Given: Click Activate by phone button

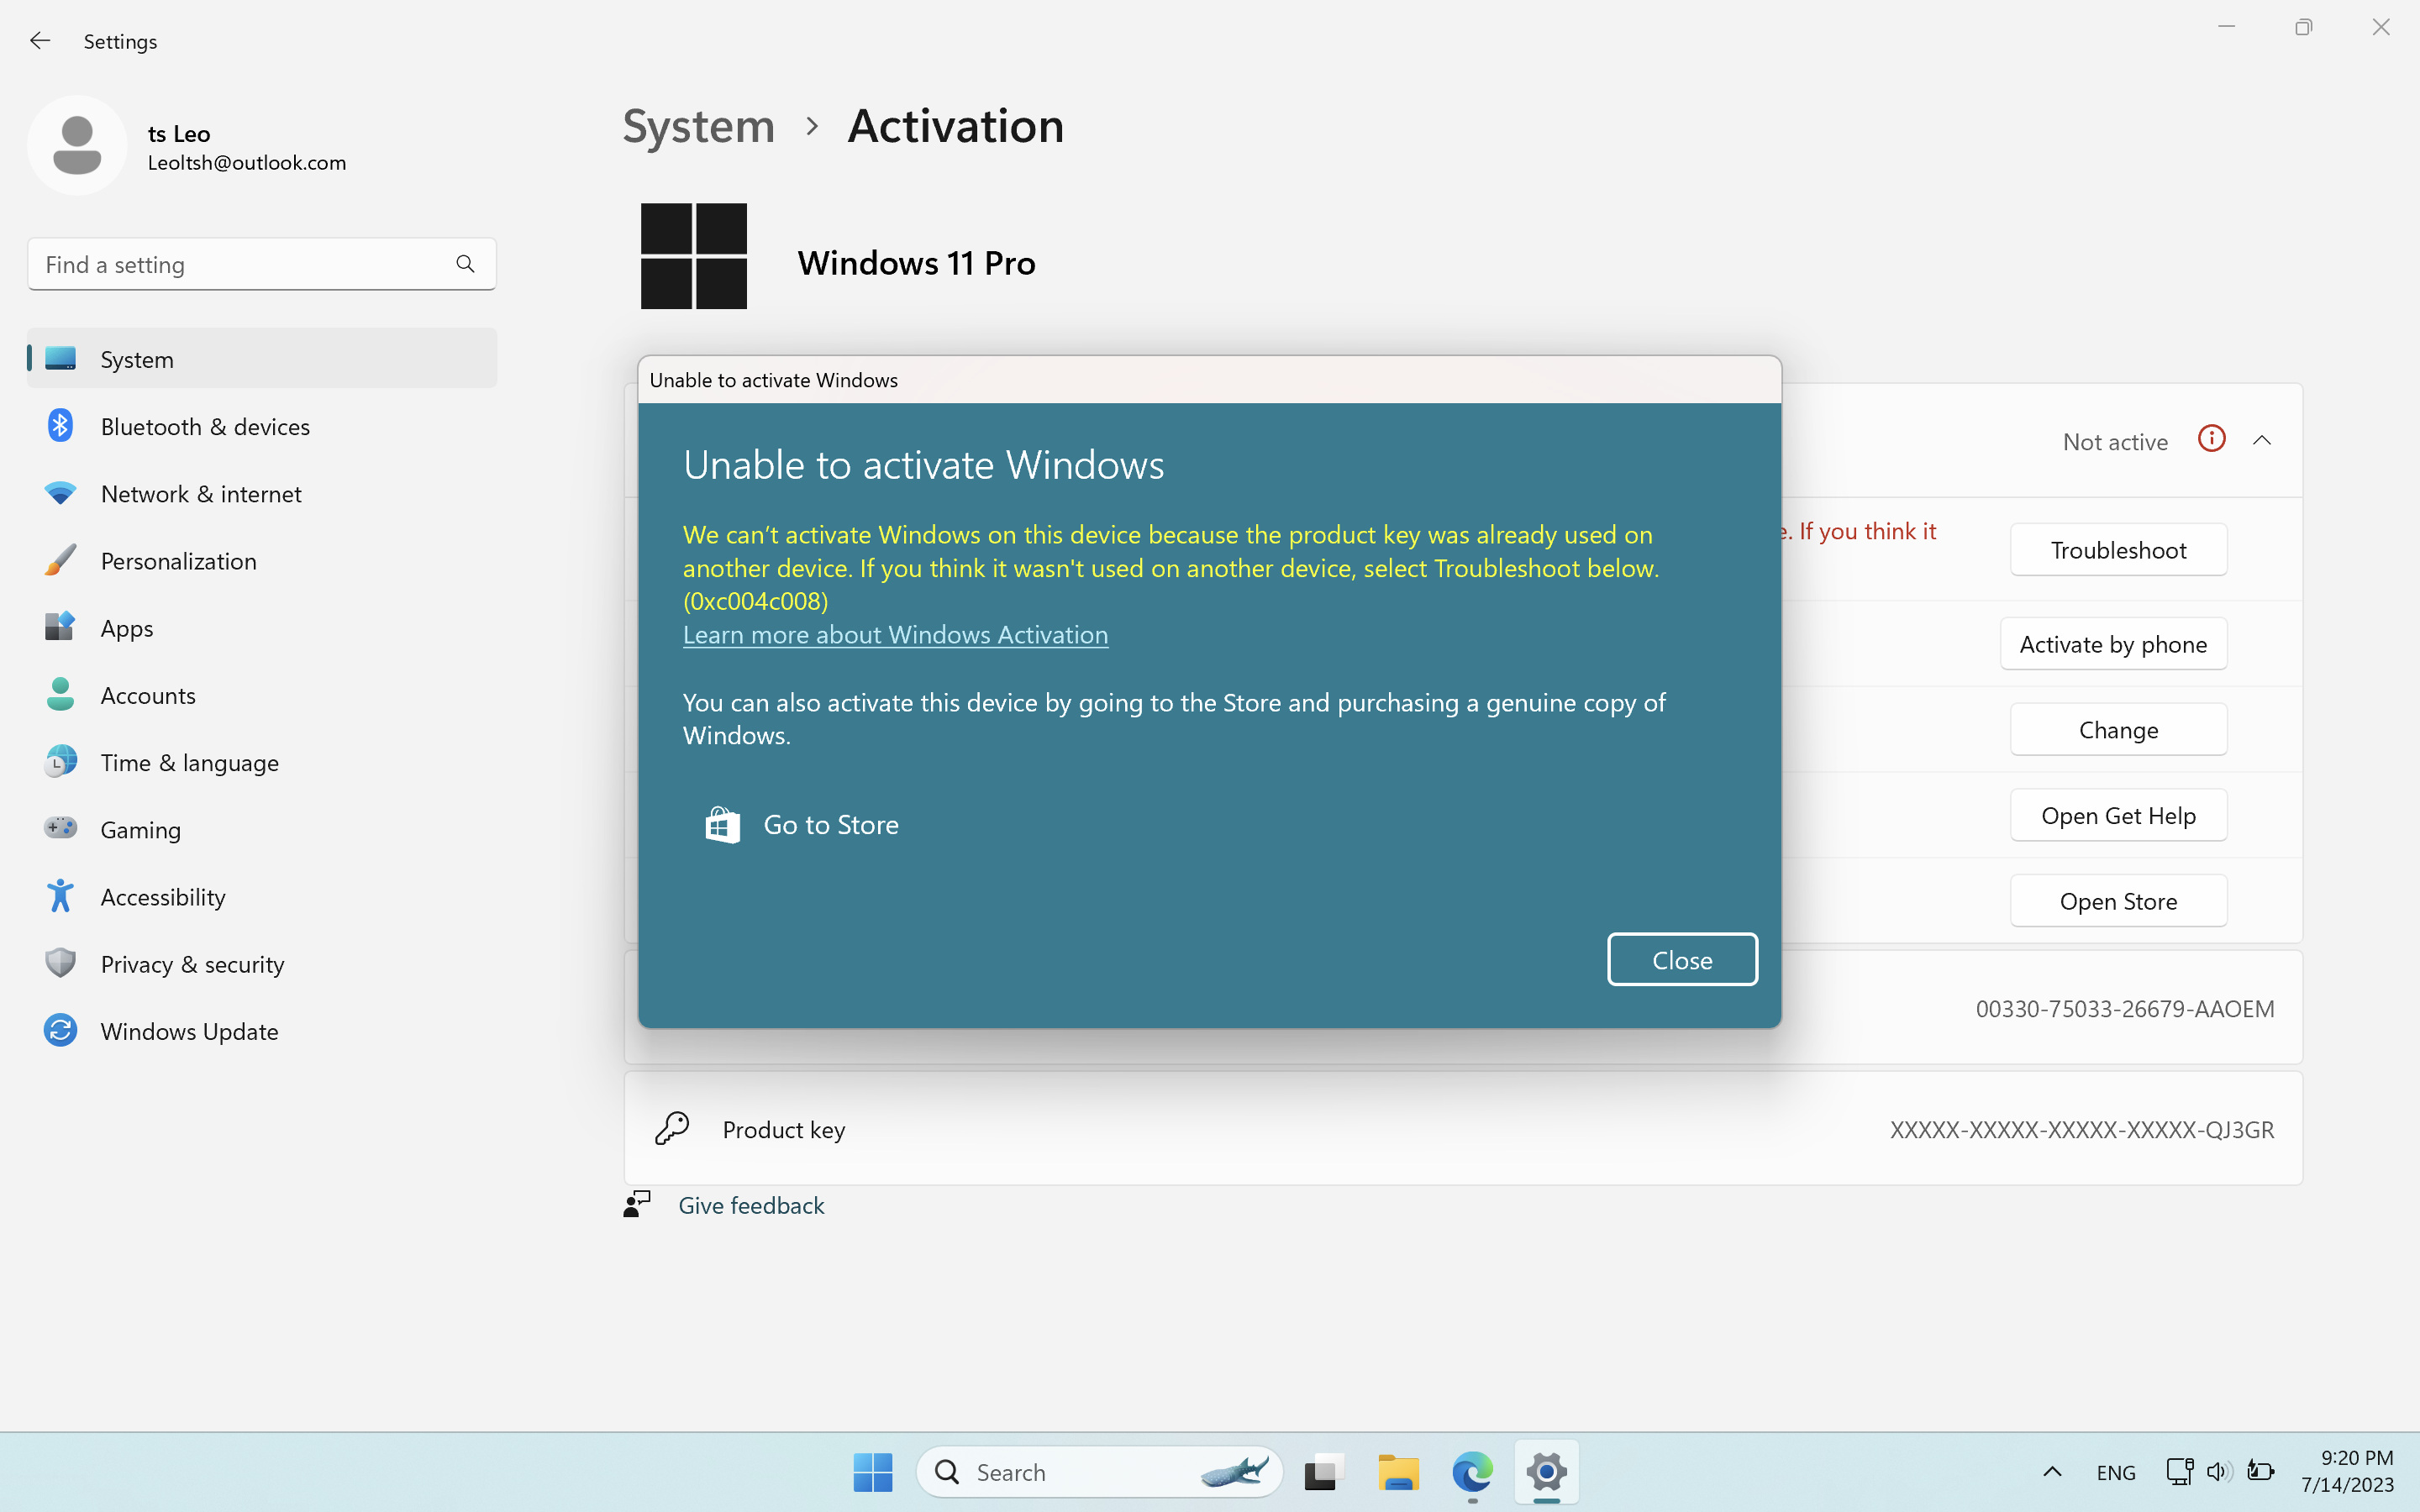Looking at the screenshot, I should (2113, 644).
